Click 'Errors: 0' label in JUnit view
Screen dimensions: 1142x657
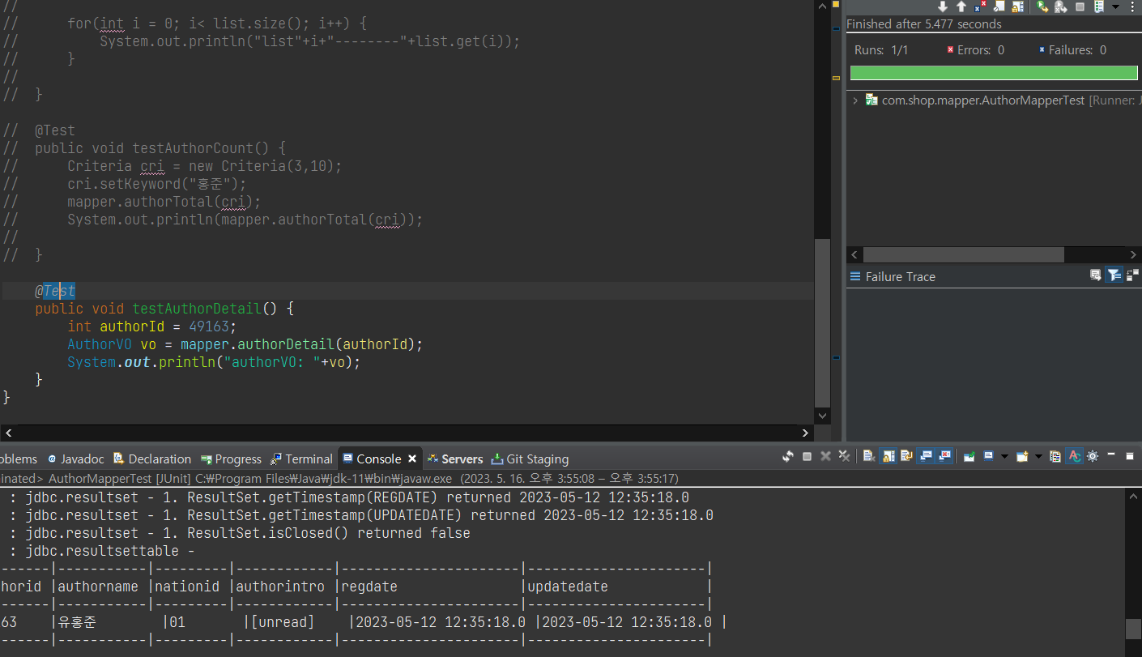[975, 50]
